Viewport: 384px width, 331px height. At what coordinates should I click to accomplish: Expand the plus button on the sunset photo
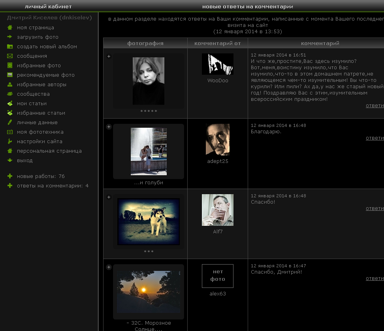(x=109, y=267)
